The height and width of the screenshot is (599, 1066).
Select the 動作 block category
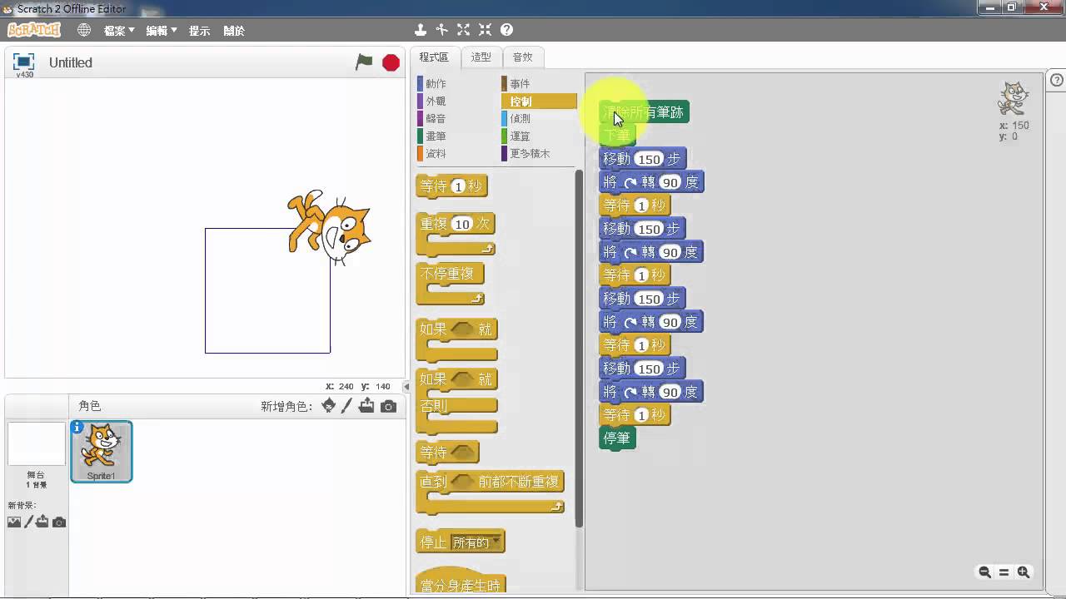coord(455,84)
